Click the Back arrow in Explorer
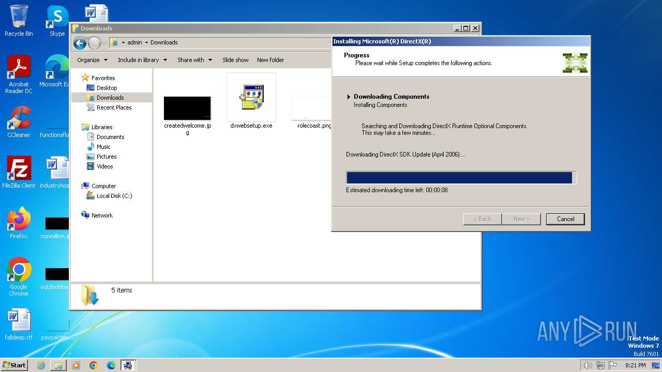This screenshot has width=662, height=372. tap(80, 43)
